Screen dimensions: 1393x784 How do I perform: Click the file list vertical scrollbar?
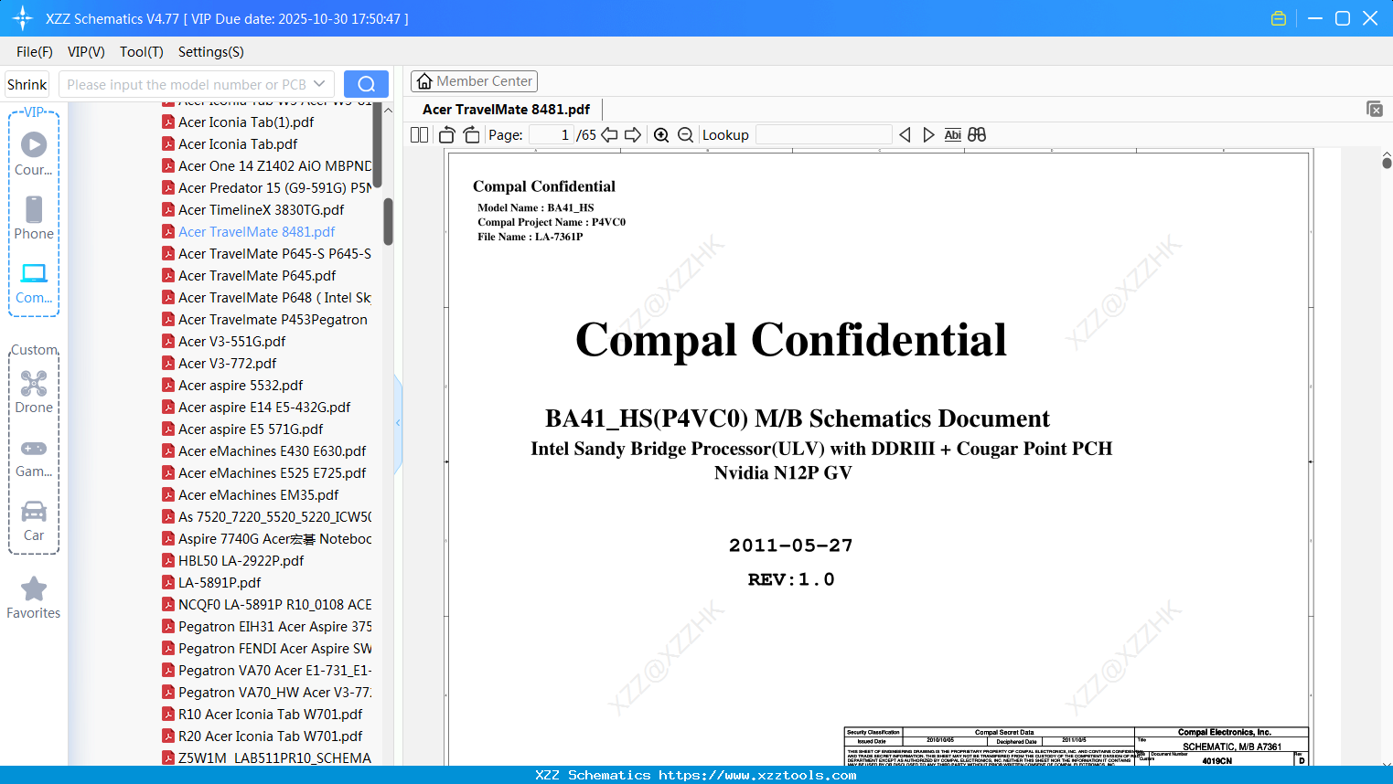[x=388, y=222]
